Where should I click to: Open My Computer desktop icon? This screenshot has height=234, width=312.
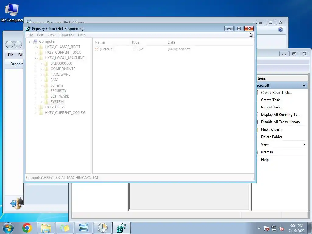tap(12, 12)
